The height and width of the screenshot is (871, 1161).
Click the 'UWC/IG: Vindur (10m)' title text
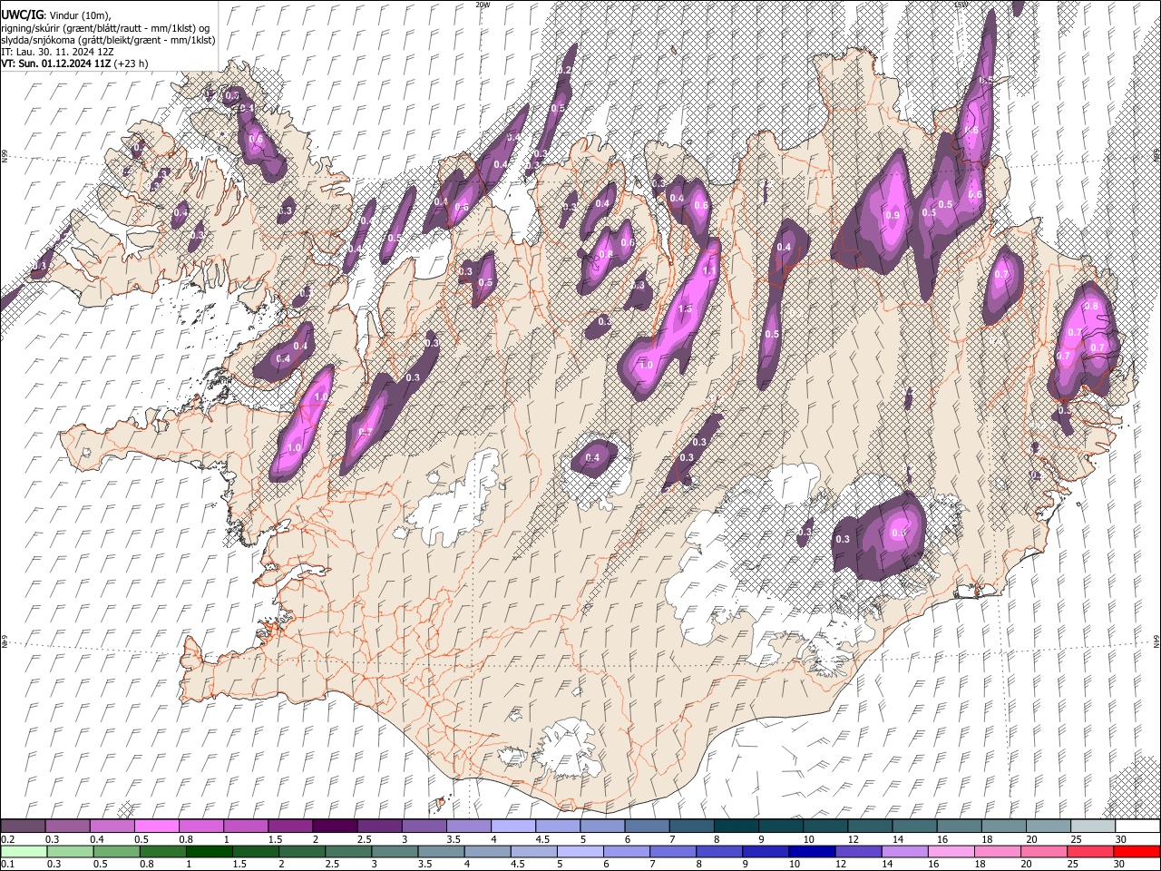pos(56,15)
